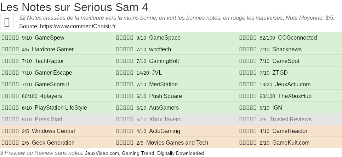This screenshot has height=157, width=342.
Task: Select the stars beside Hardcore Gamer
Action: (10, 50)
